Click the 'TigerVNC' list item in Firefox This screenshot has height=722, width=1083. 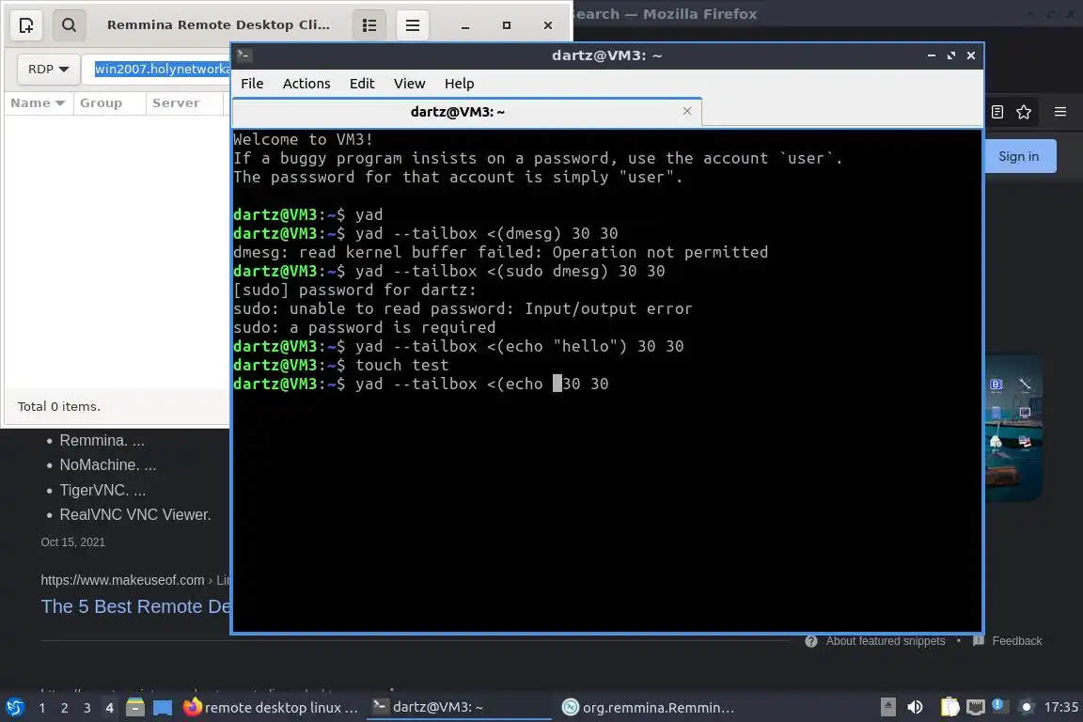pyautogui.click(x=102, y=491)
